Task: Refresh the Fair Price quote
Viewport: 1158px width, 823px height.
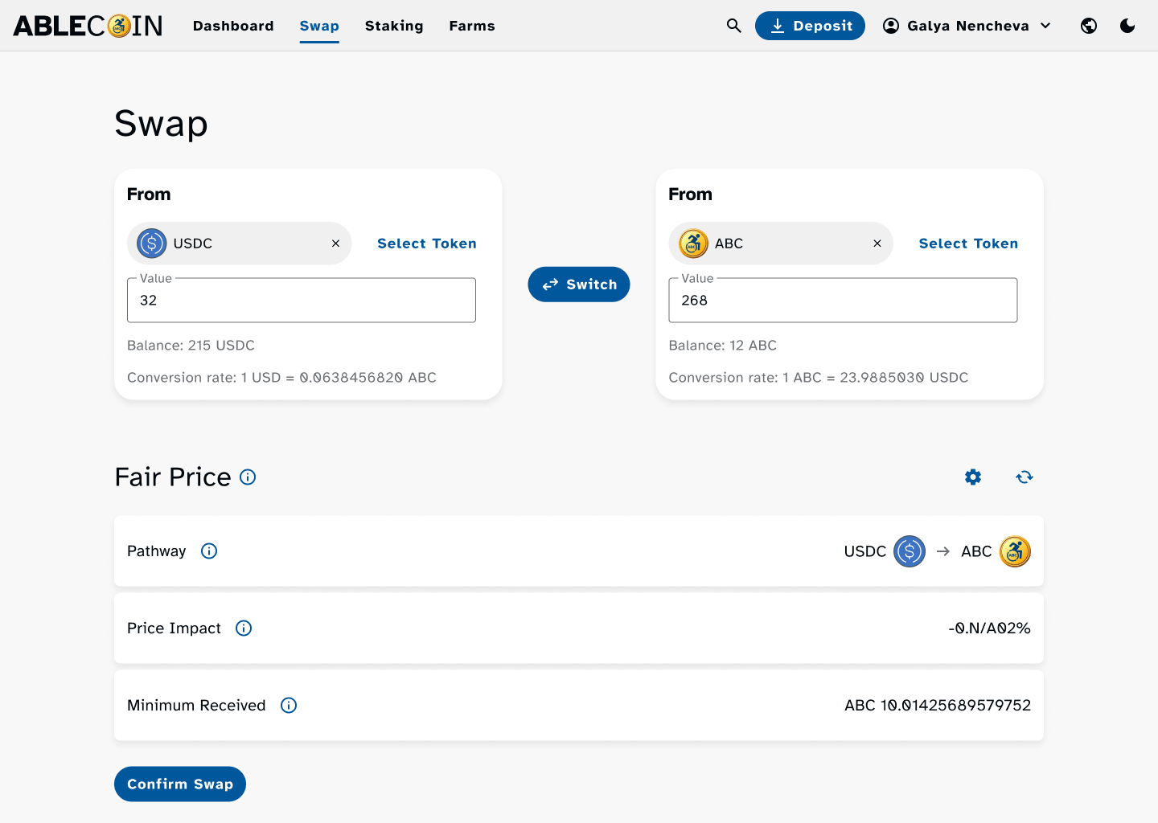Action: 1025,477
